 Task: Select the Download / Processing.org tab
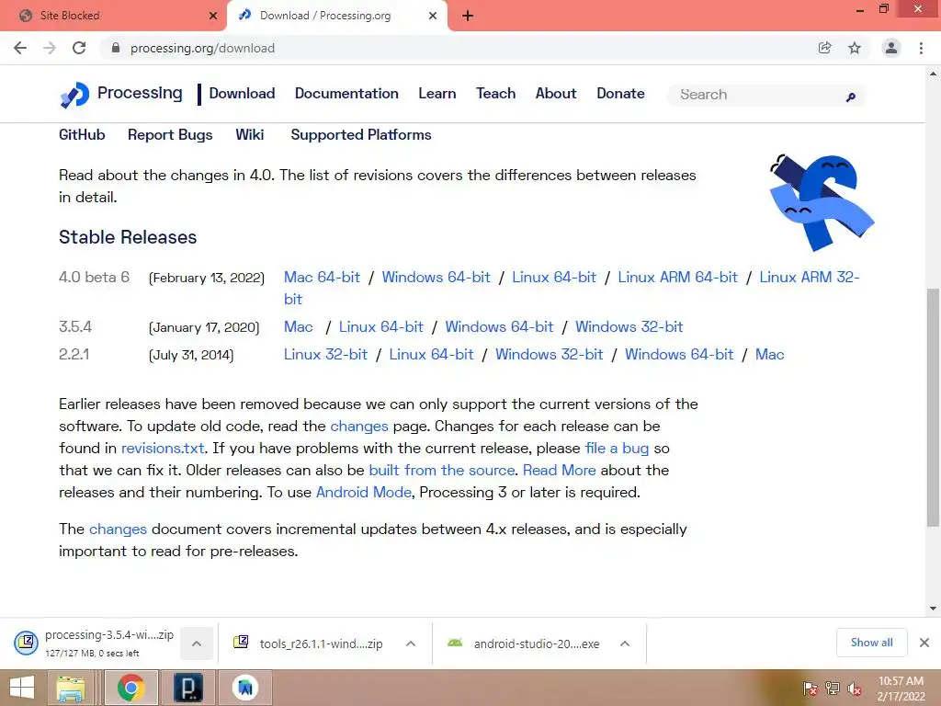[337, 16]
